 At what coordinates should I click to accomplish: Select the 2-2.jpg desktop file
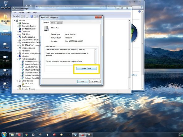pyautogui.click(x=6, y=59)
